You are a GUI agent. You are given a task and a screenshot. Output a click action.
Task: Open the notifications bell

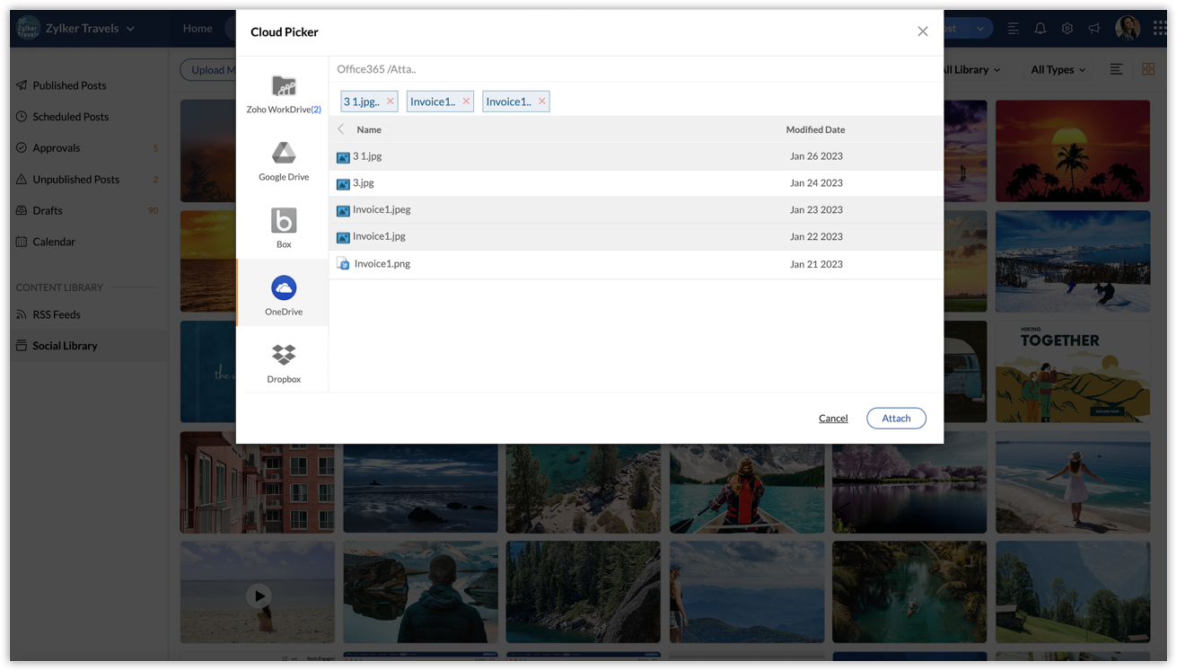pos(1040,29)
